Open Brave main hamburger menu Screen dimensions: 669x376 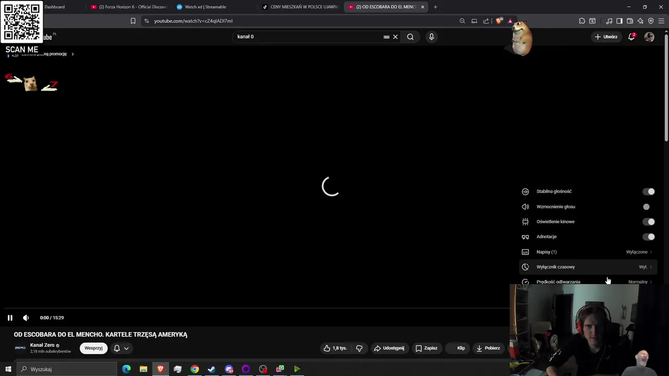coord(662,21)
